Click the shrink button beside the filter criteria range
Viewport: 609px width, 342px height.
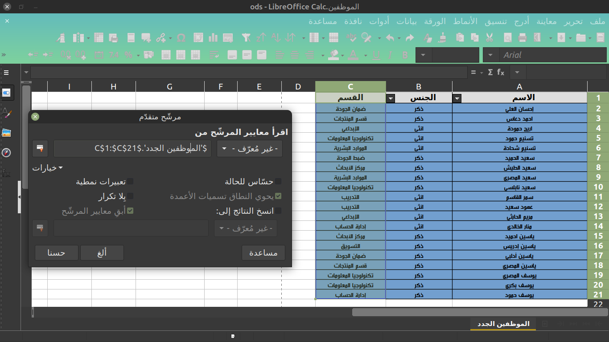[40, 148]
